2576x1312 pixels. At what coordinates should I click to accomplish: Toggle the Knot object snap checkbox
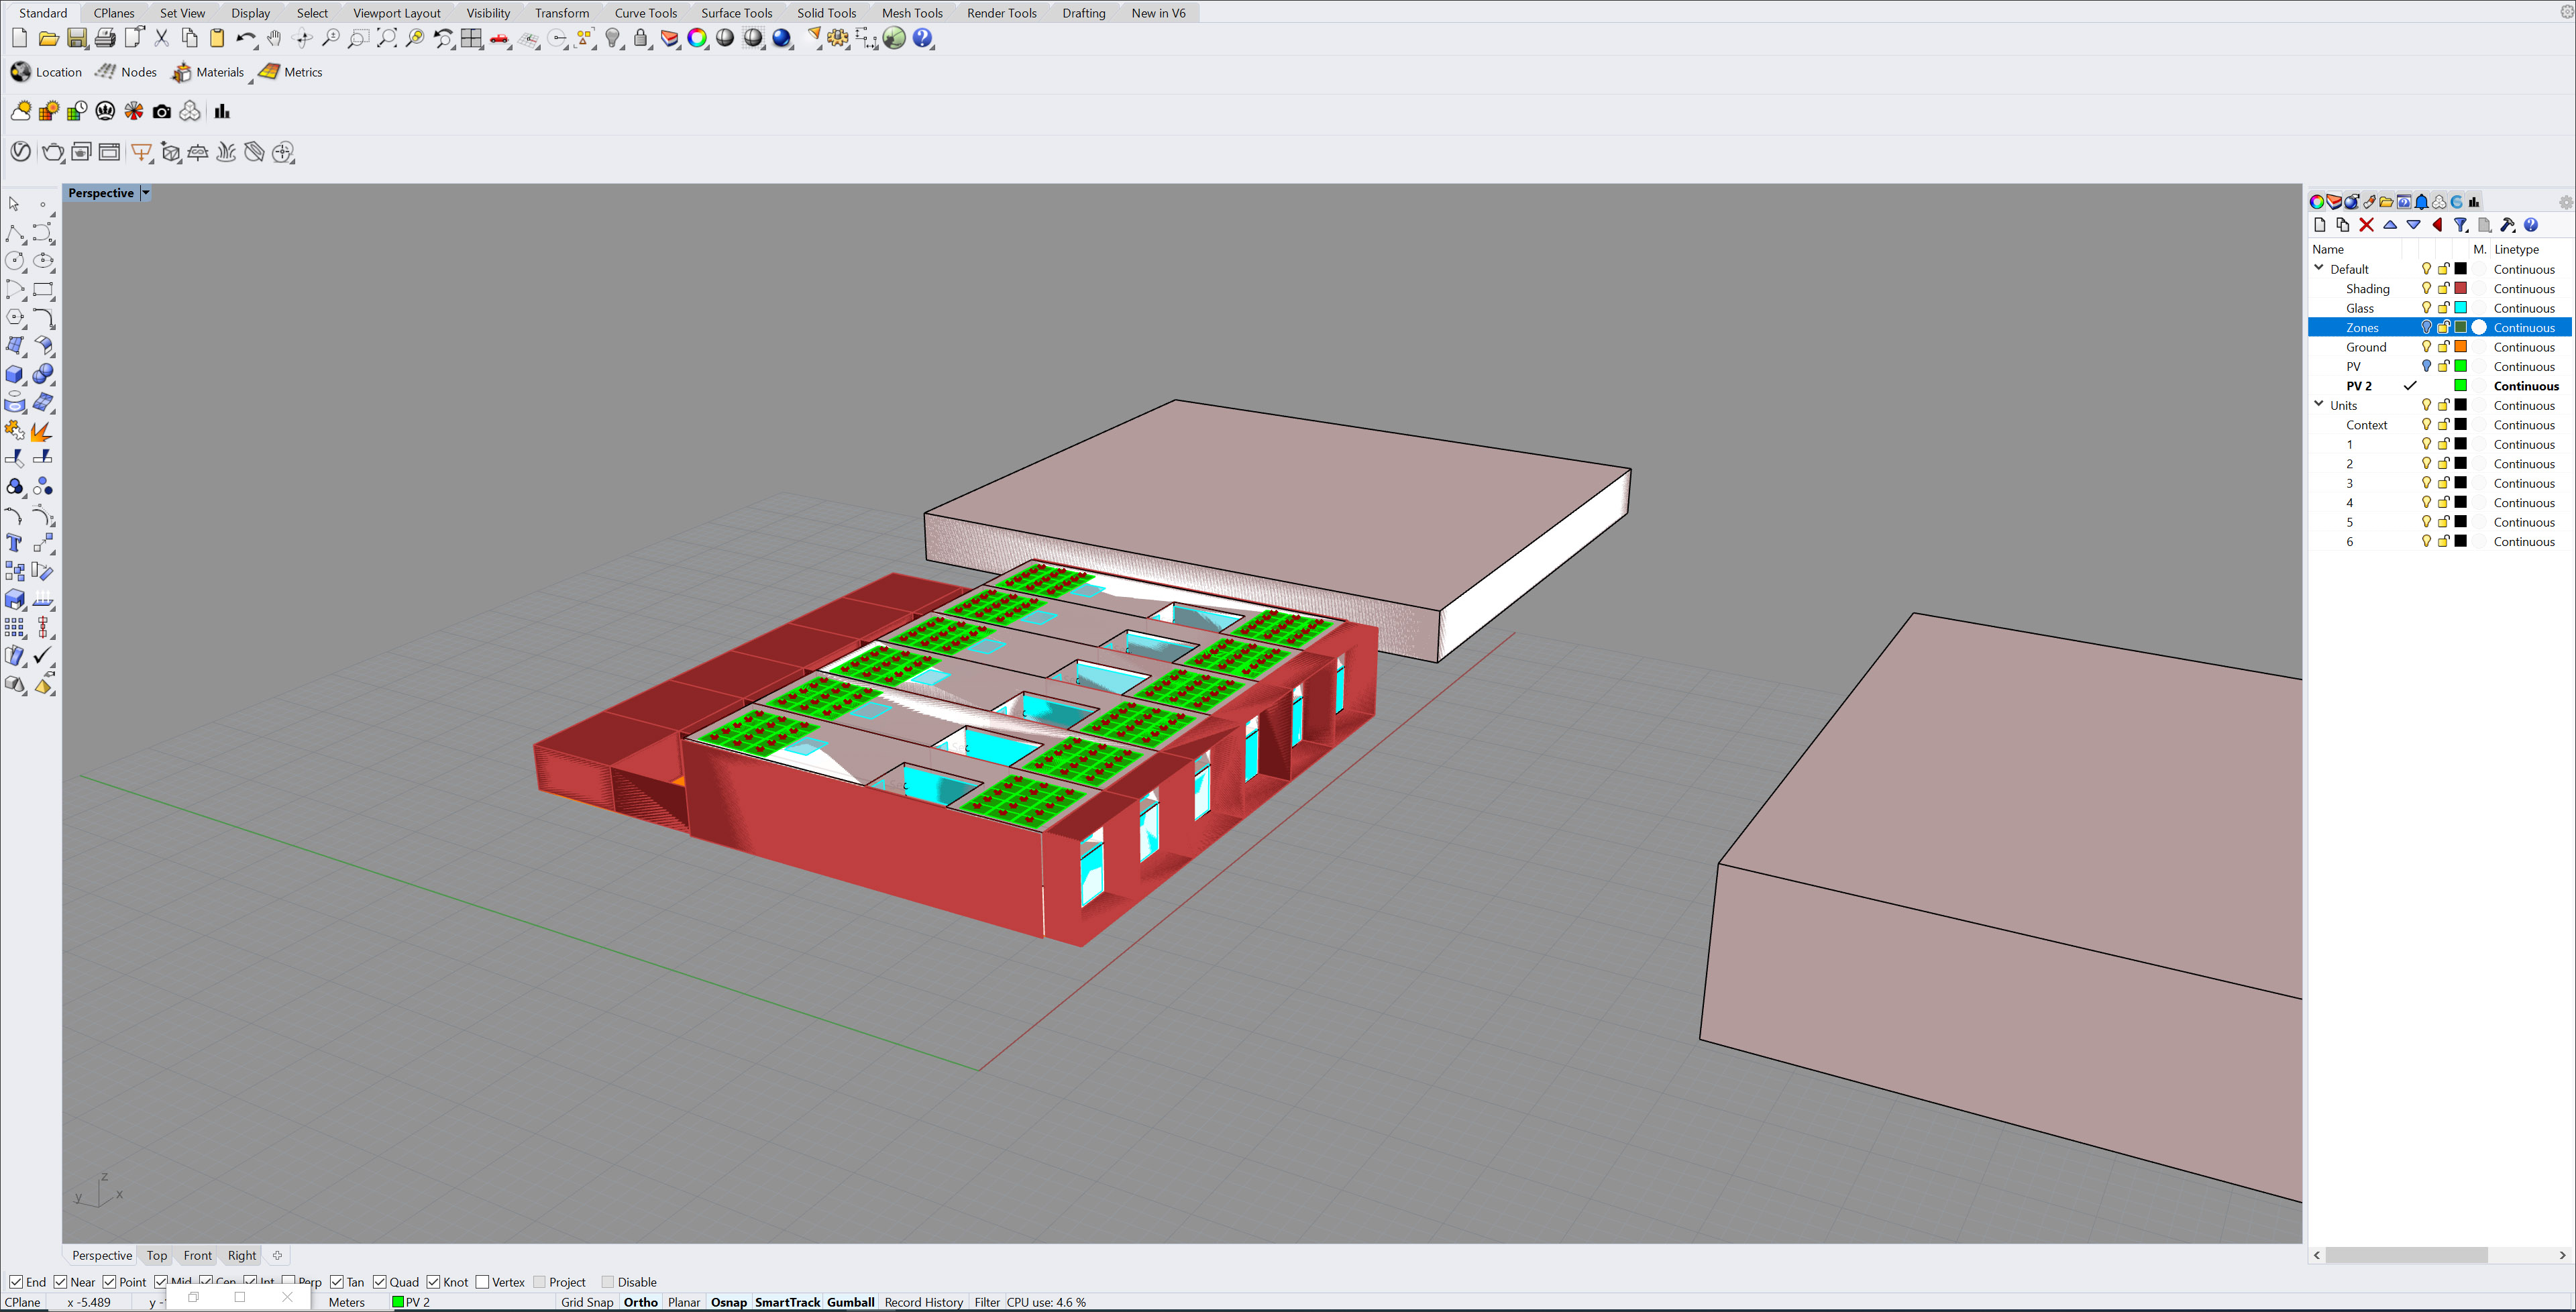pos(433,1282)
